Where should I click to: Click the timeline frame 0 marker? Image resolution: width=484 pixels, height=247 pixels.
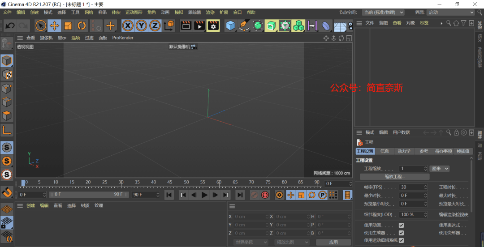click(23, 183)
